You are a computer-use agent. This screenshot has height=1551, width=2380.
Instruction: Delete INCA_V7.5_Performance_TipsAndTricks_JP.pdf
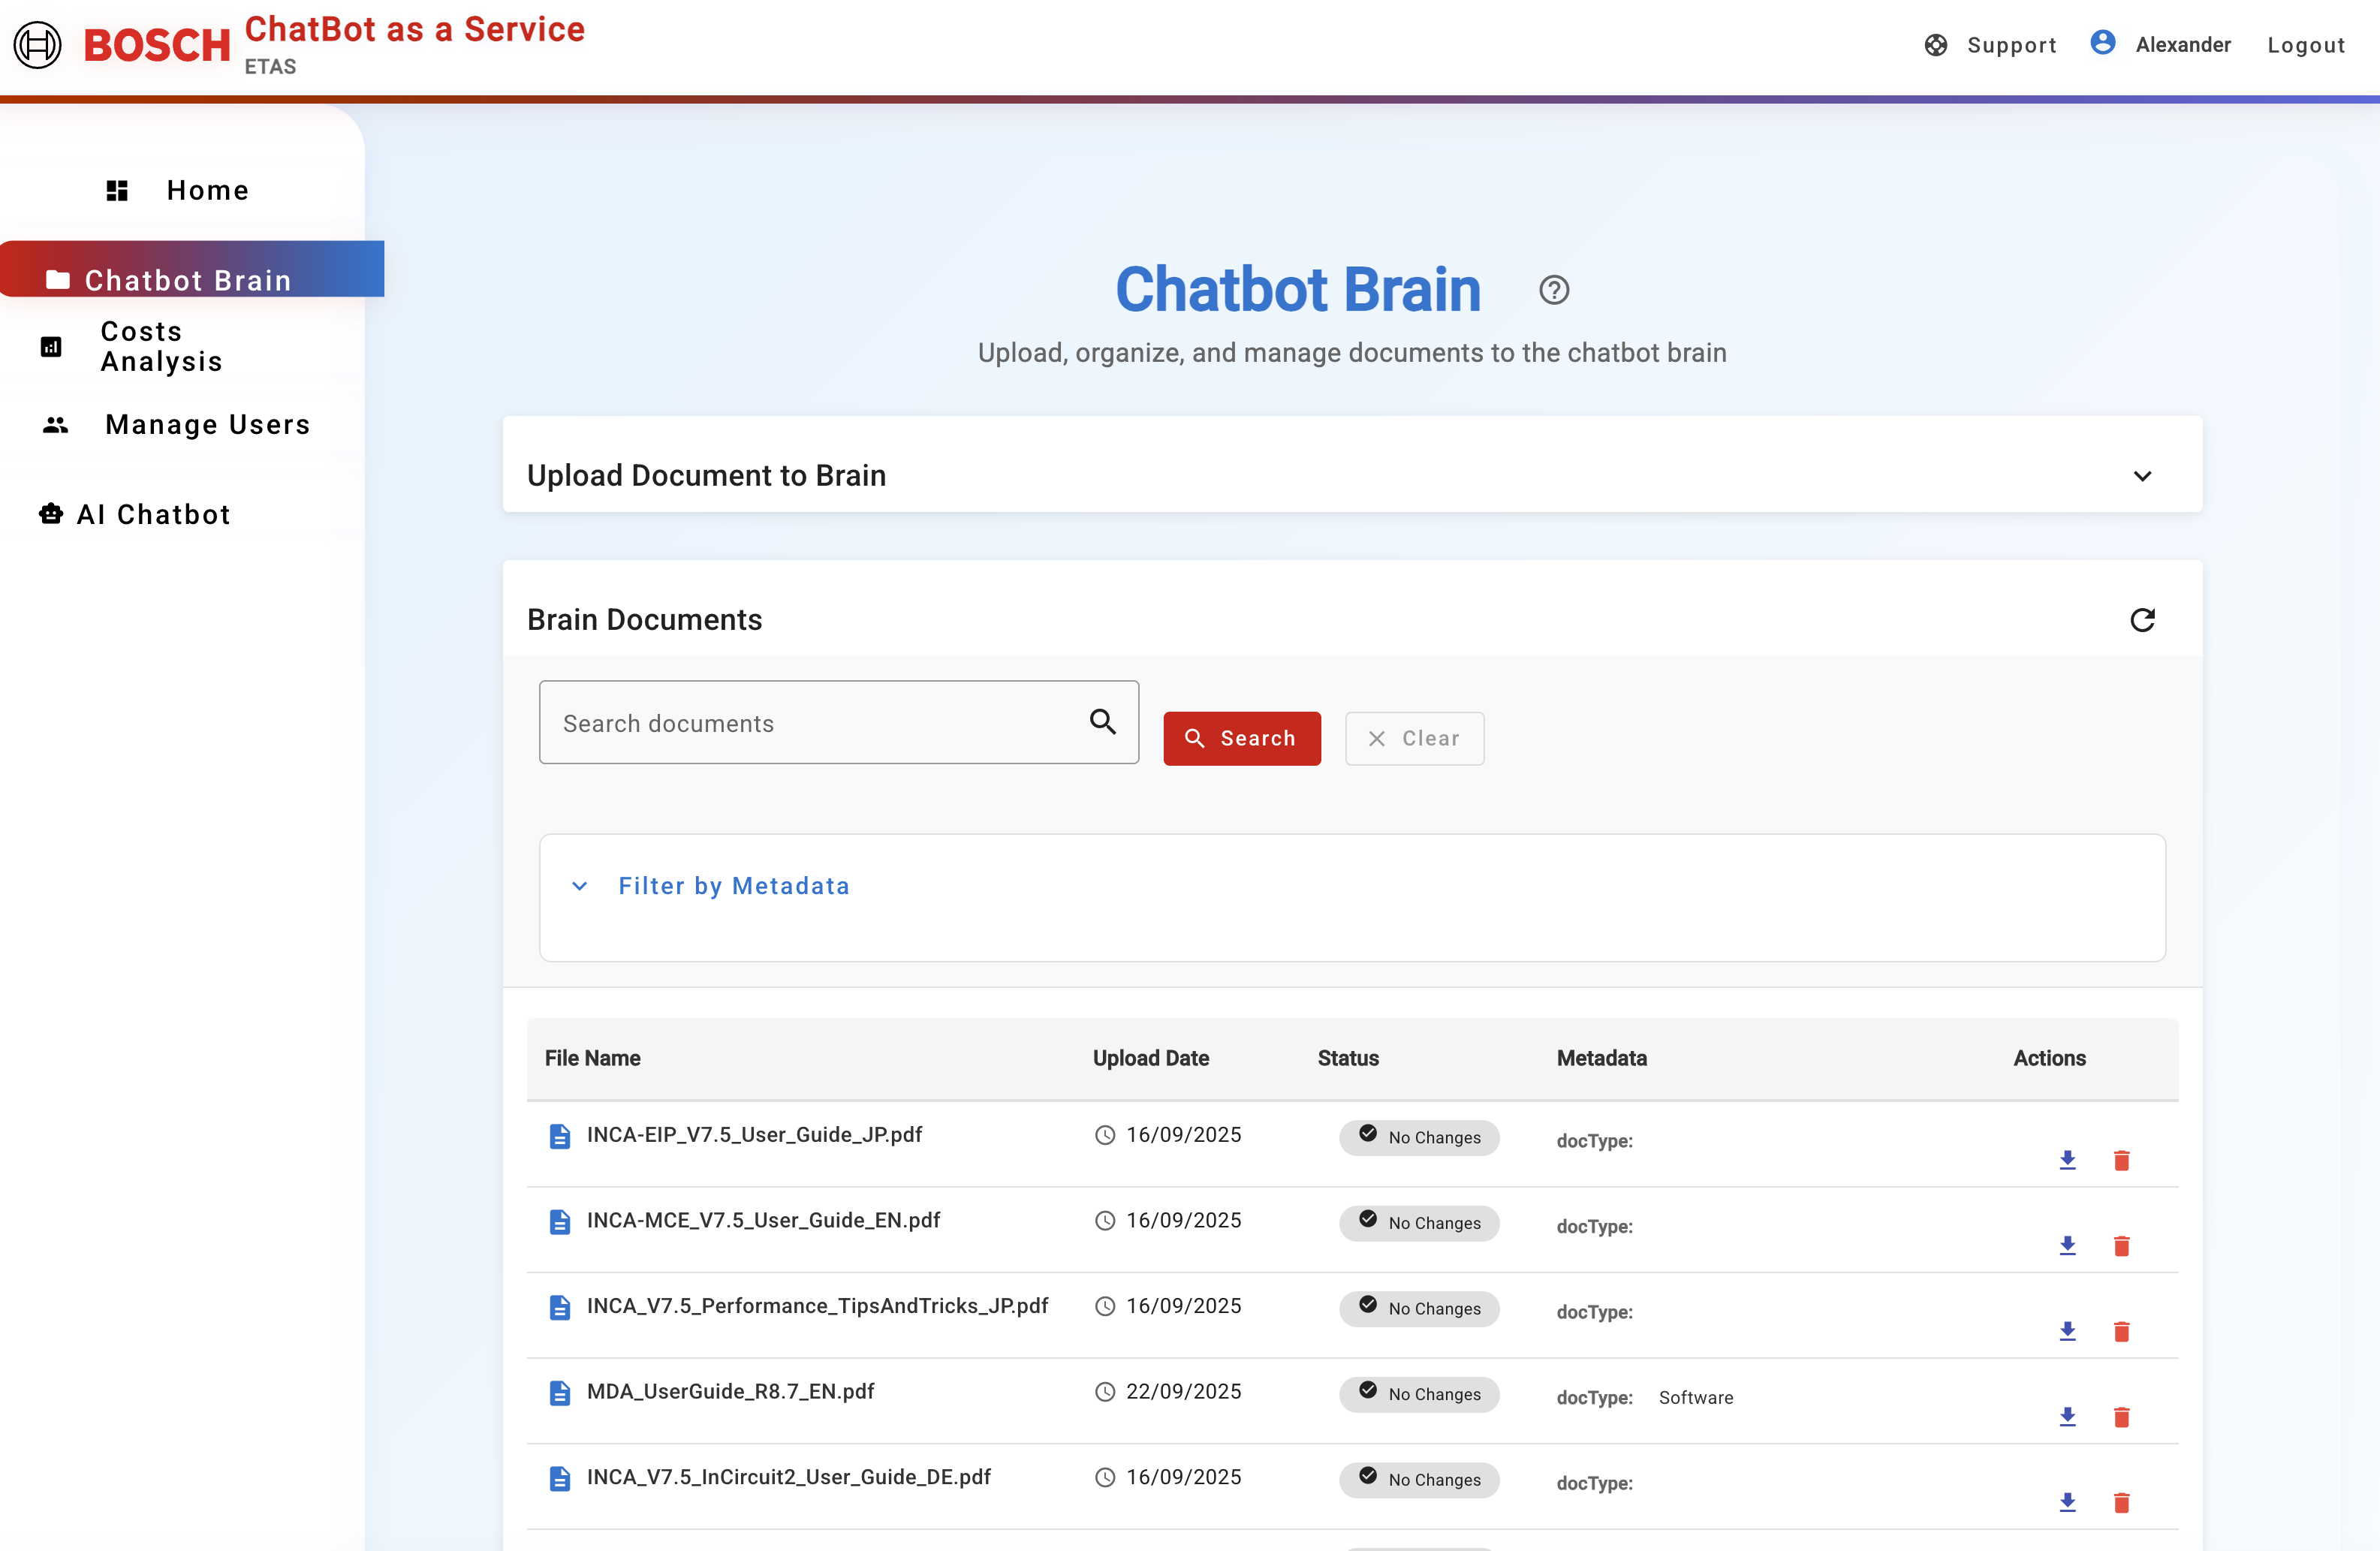(x=2120, y=1331)
